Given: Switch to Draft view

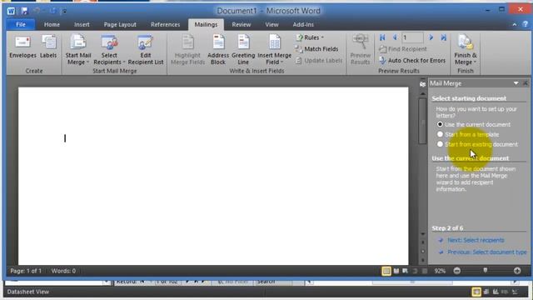Looking at the screenshot, I should tap(425, 271).
